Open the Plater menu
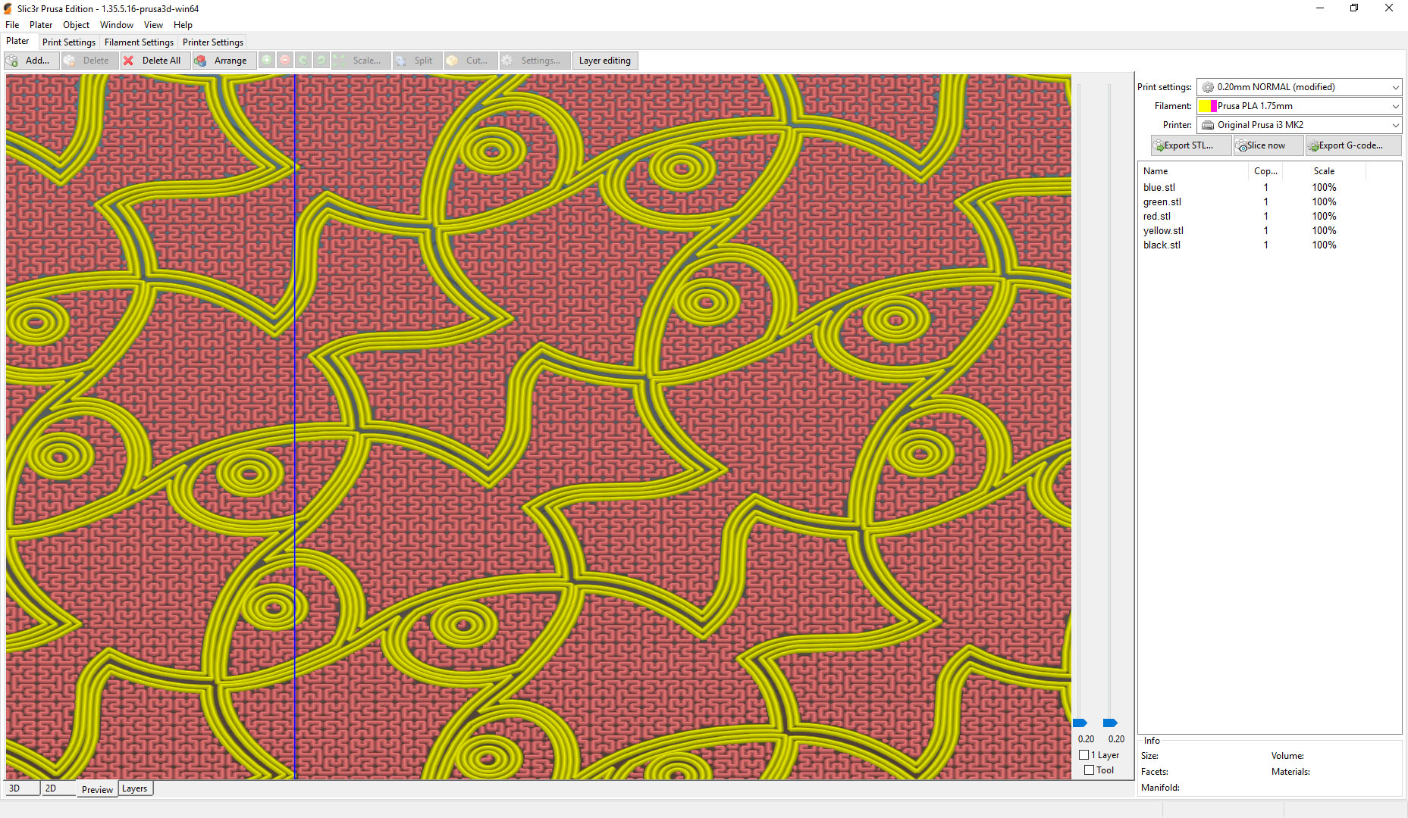Screen dimensions: 1408x818 tap(41, 24)
